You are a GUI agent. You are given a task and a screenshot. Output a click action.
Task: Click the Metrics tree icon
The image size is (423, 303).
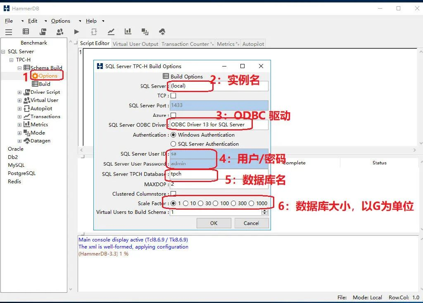tap(27, 124)
